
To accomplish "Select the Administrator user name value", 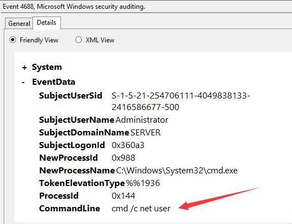I will 142,120.
